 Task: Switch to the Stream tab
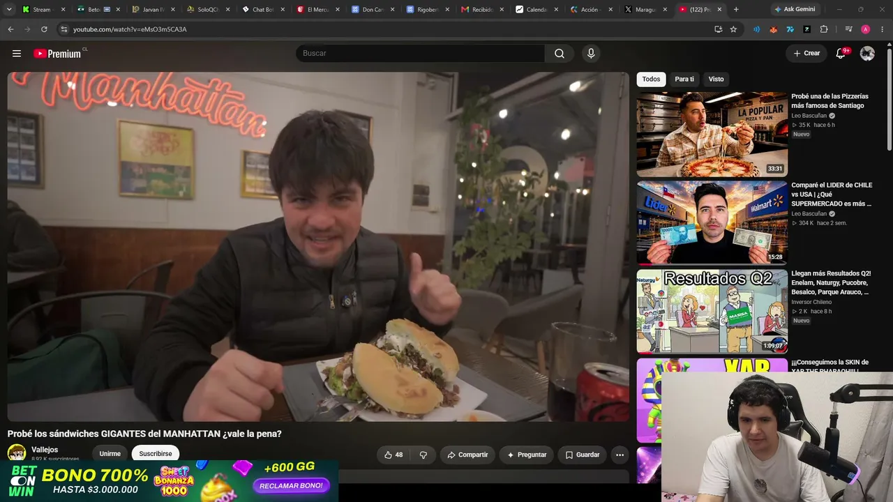44,10
